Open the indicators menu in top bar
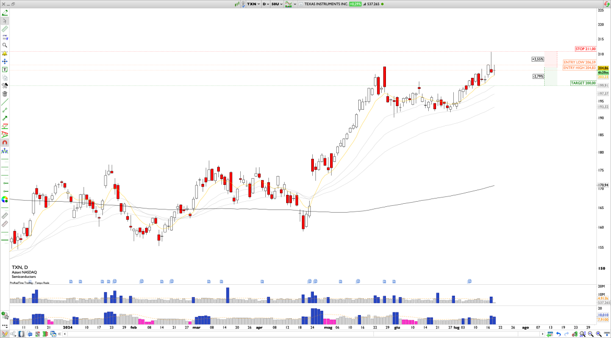 288,4
